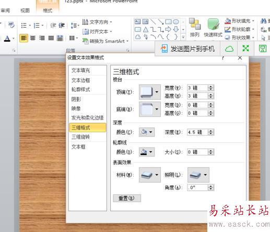Click the 深度 4.5 磅 field
Viewport: 270px width, 232px height.
pyautogui.click(x=197, y=132)
